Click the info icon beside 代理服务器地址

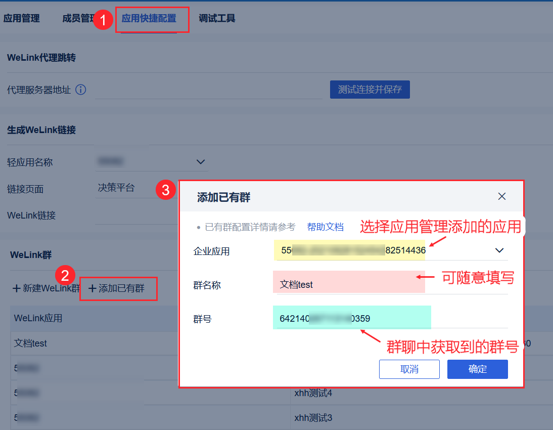(81, 90)
